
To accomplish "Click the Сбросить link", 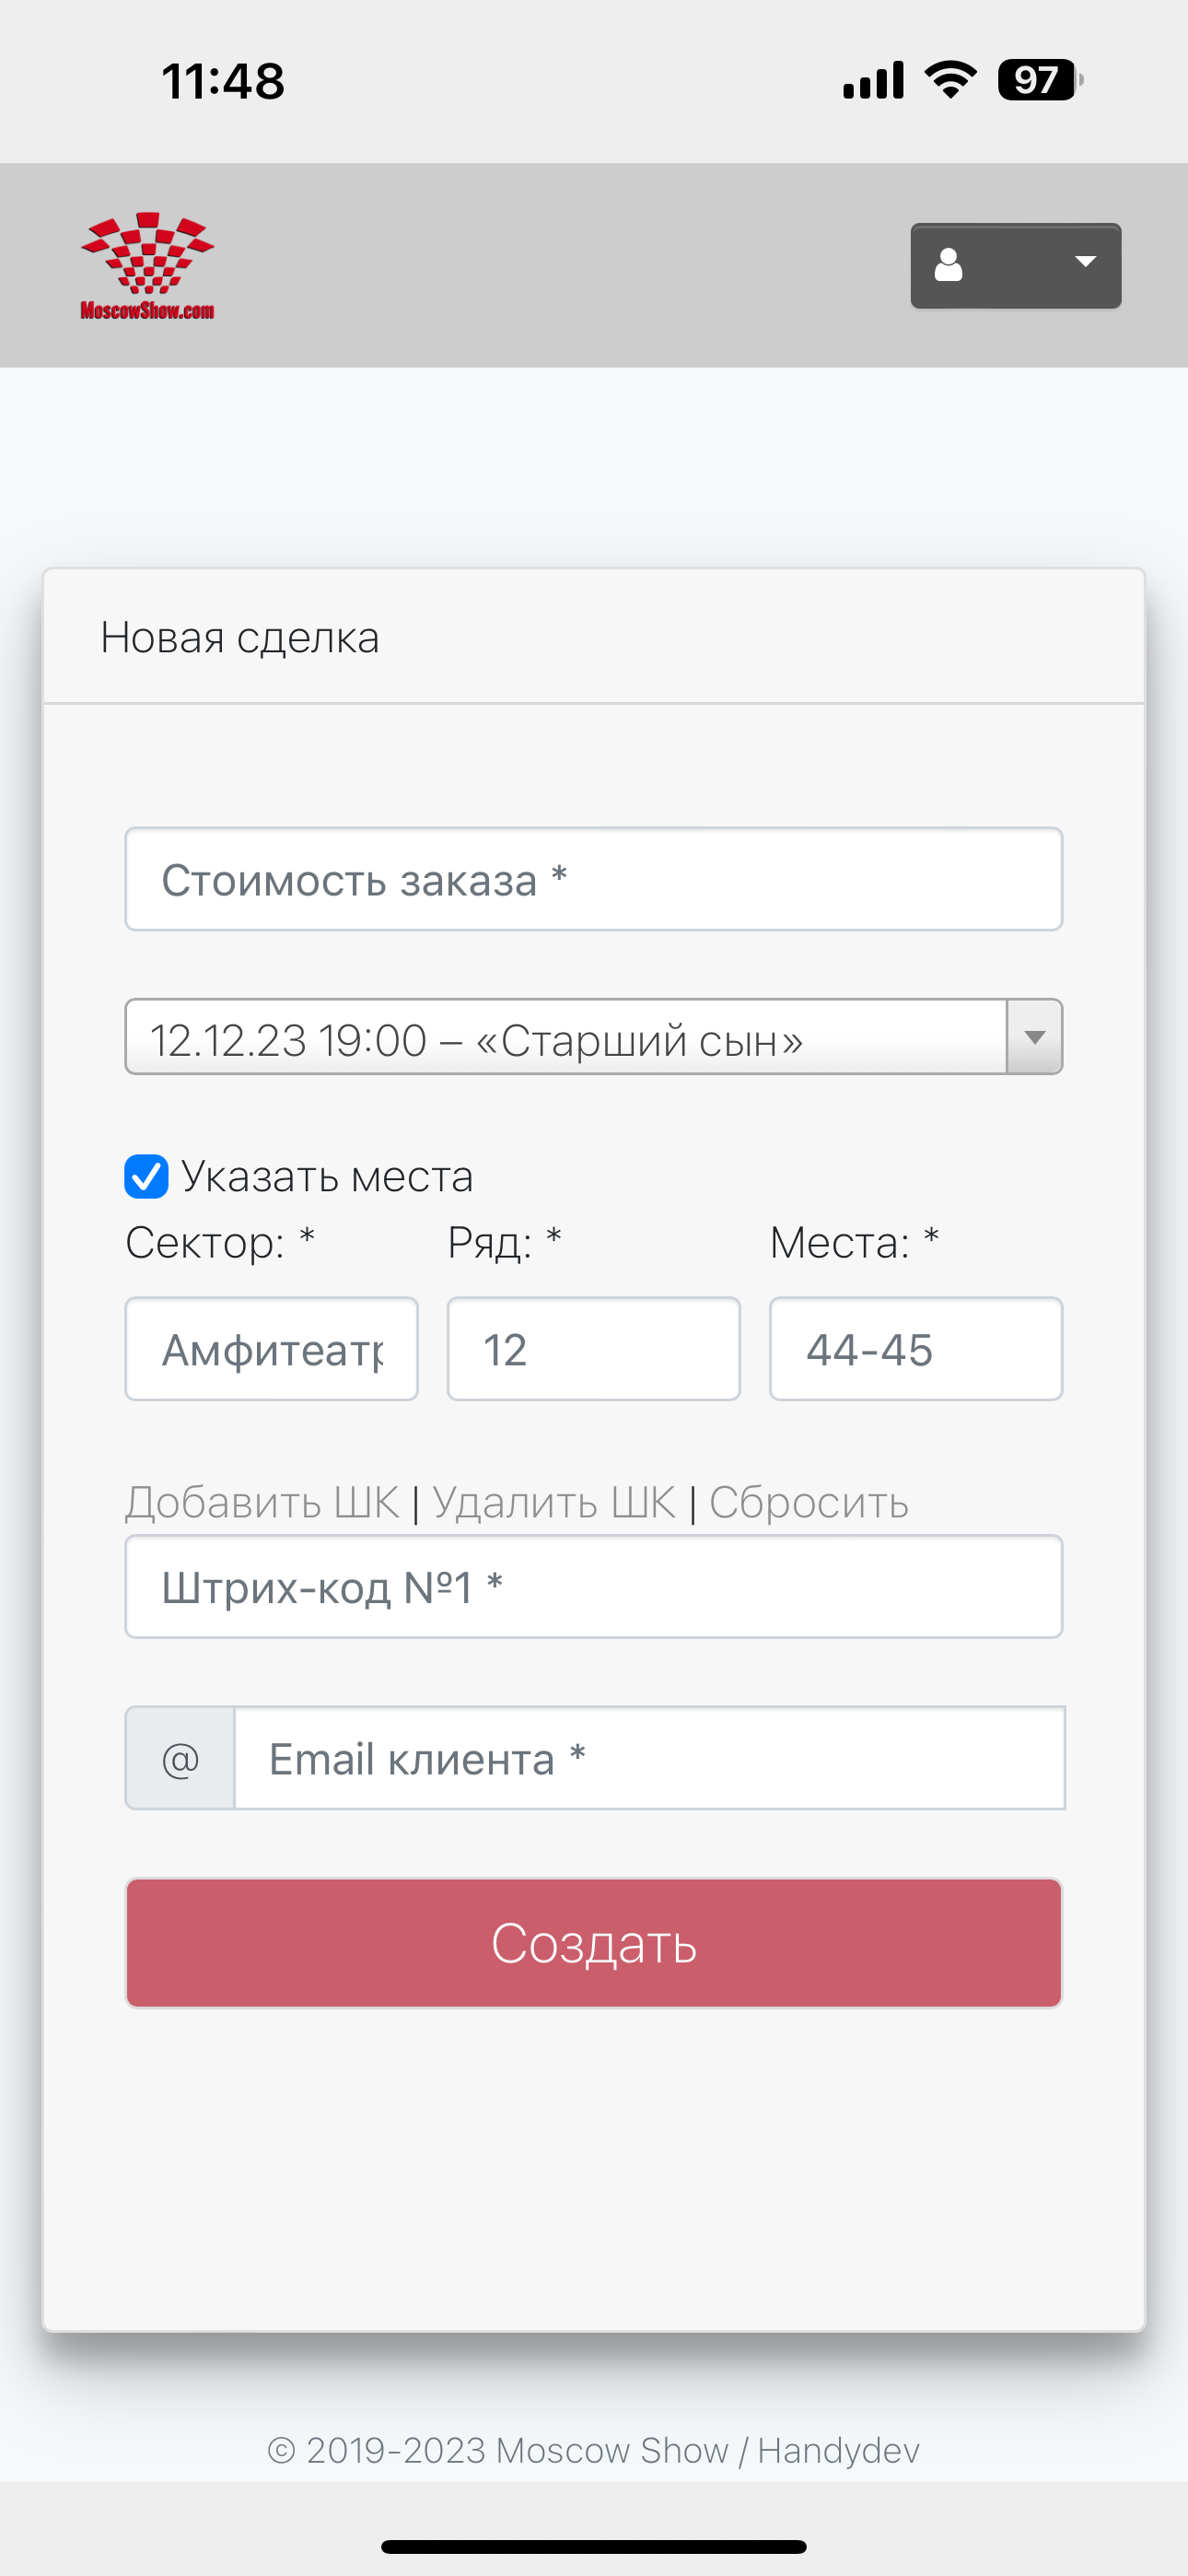I will click(809, 1502).
